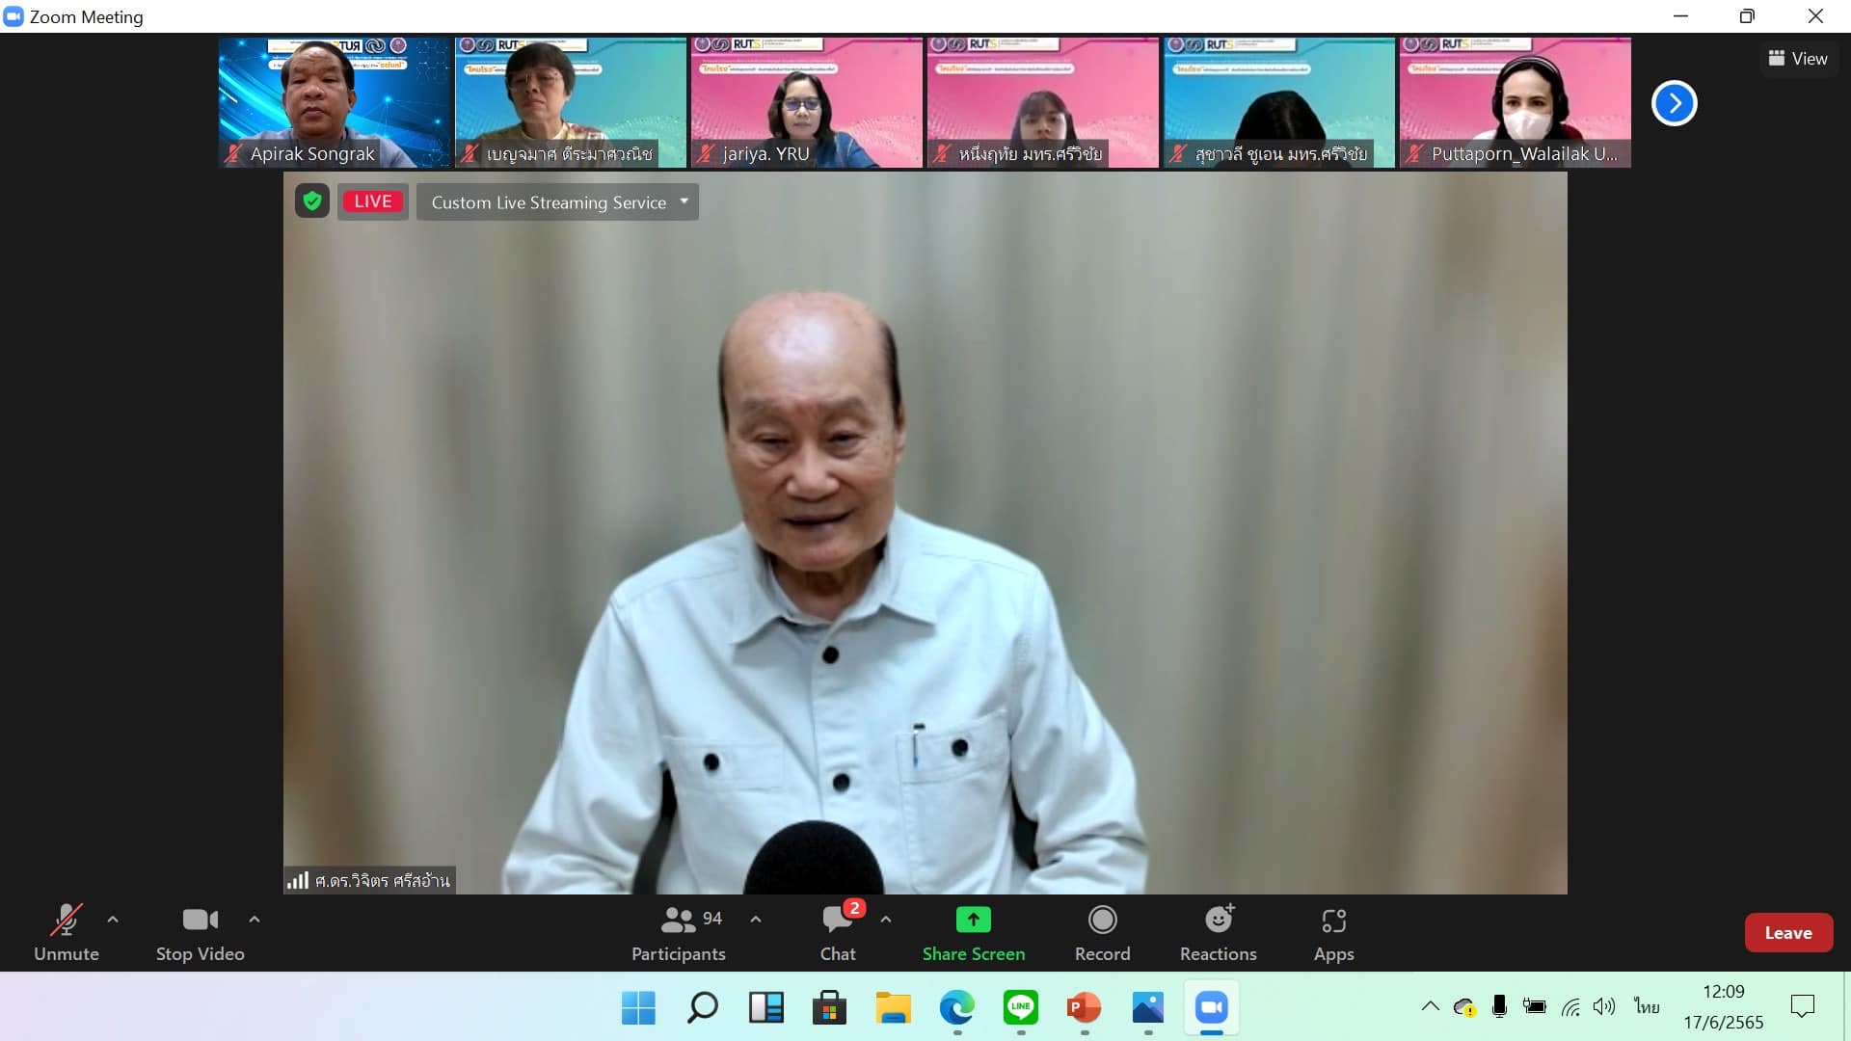Select Apirak Songrak's video thumbnail
The image size is (1851, 1041).
335,102
